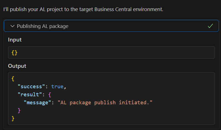Click the empty braces in Input box

(14, 53)
